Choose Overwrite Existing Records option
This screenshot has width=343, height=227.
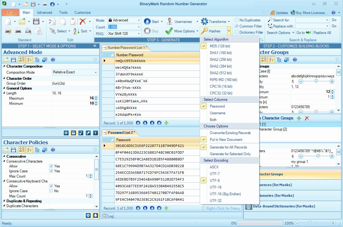click(229, 133)
